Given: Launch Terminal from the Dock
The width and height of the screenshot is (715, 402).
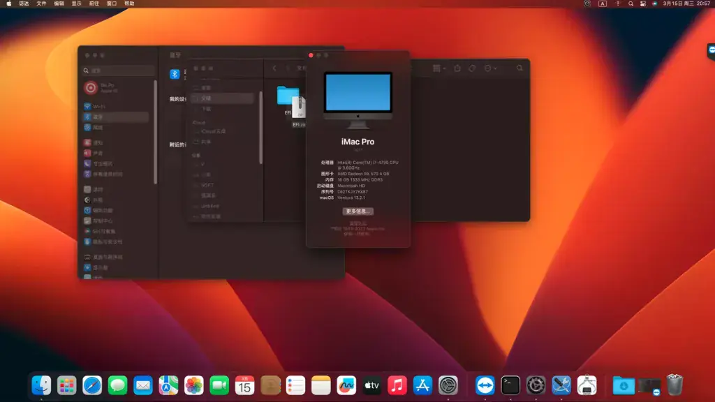Looking at the screenshot, I should [x=510, y=385].
